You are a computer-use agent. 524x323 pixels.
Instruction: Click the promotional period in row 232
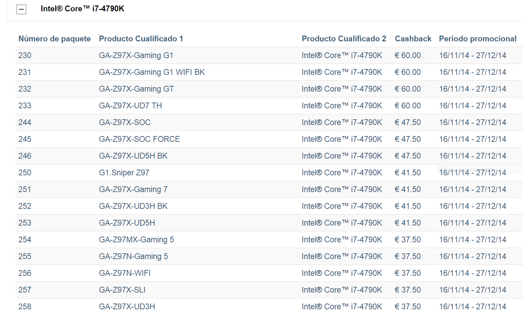coord(473,89)
